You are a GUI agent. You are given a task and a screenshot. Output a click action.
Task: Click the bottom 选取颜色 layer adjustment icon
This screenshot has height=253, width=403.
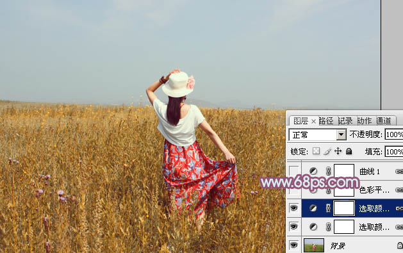pyautogui.click(x=313, y=227)
